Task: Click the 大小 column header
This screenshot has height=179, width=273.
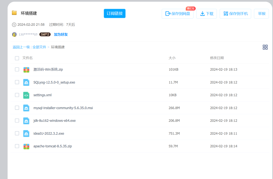Action: tap(172, 58)
